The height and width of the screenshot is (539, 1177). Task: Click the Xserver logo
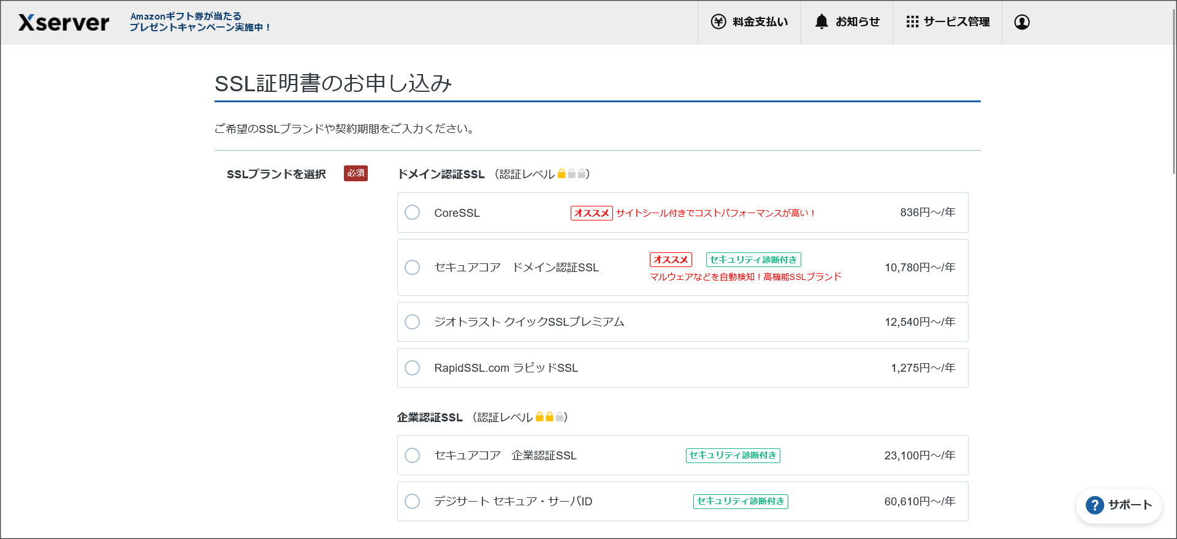64,23
